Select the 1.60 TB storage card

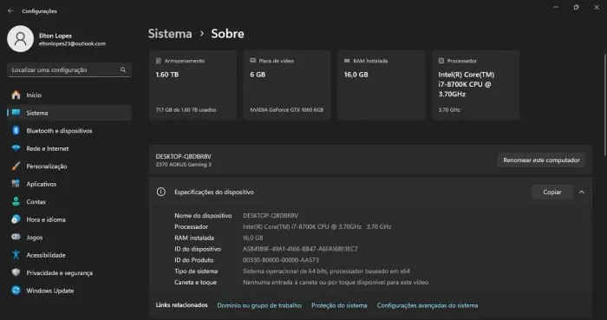[193, 85]
